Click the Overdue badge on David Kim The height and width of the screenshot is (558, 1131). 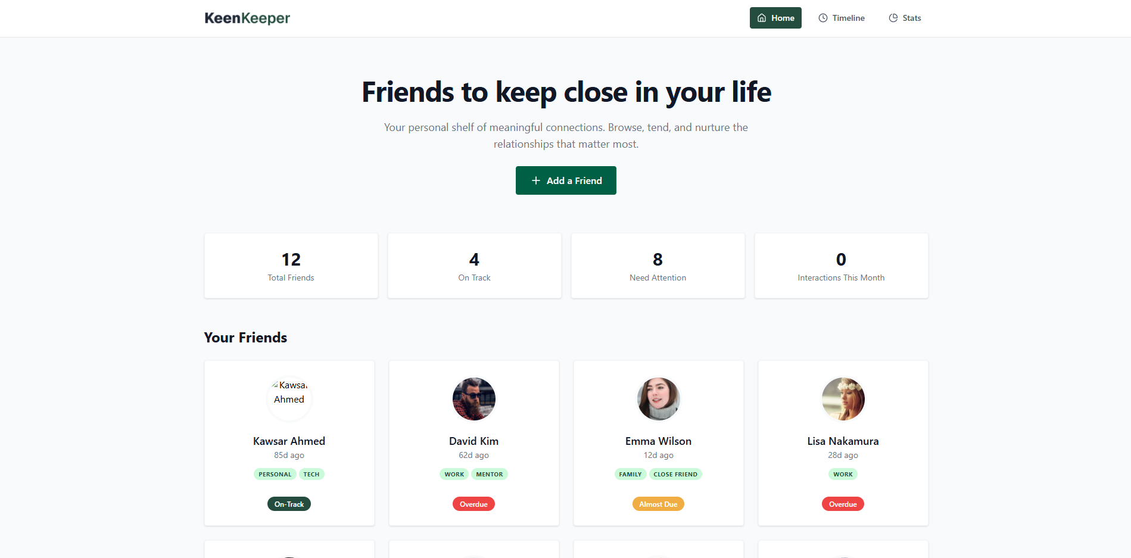473,504
